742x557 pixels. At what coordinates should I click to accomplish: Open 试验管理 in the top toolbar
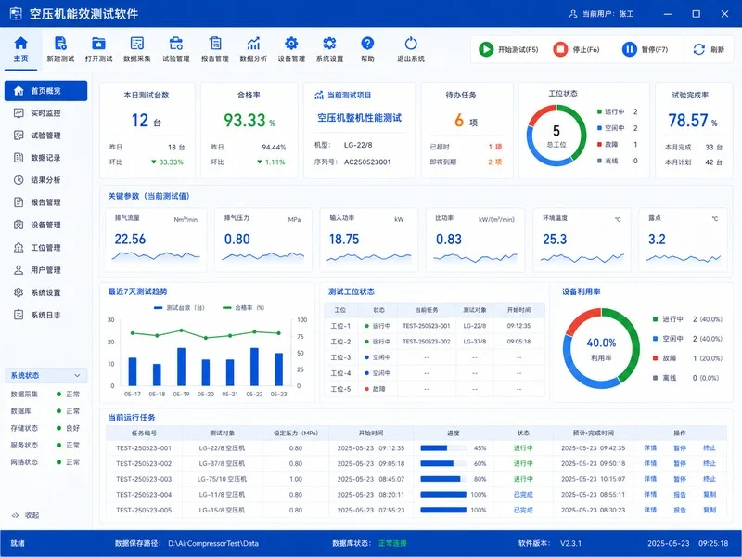click(176, 49)
